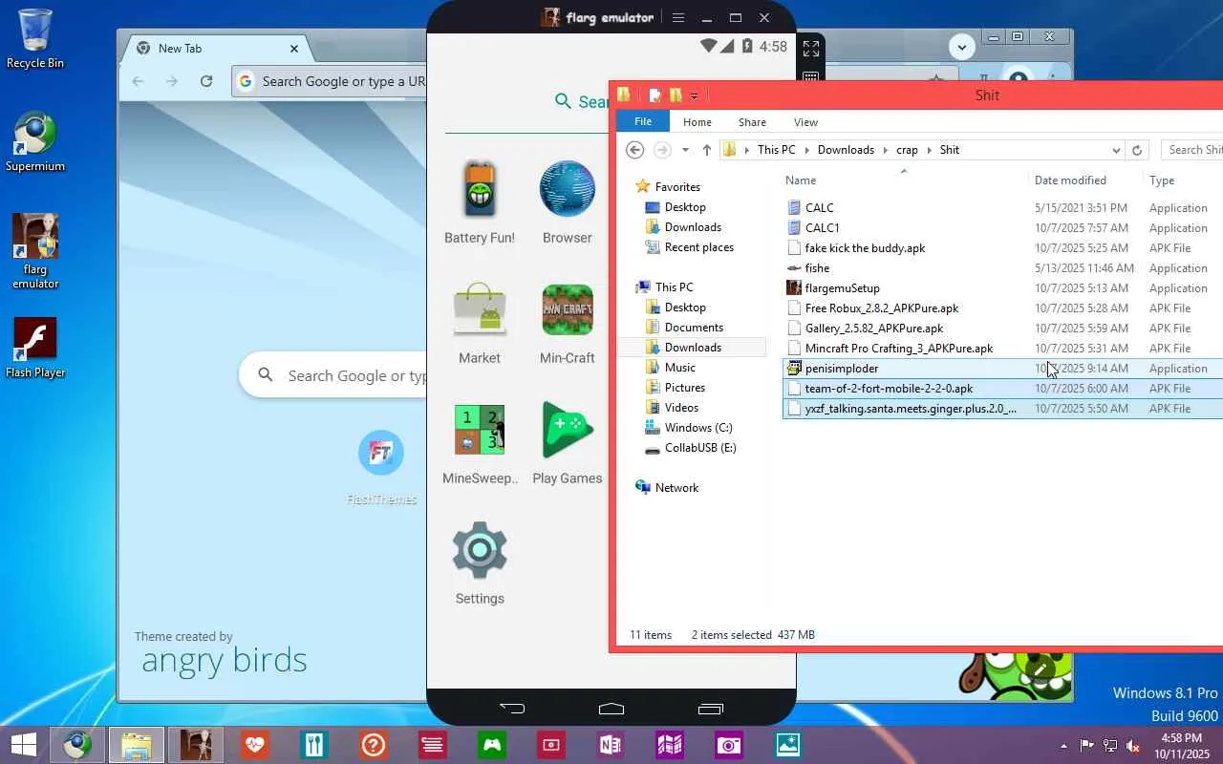This screenshot has width=1223, height=764.
Task: Click the Explorer back arrow button
Action: (x=634, y=150)
